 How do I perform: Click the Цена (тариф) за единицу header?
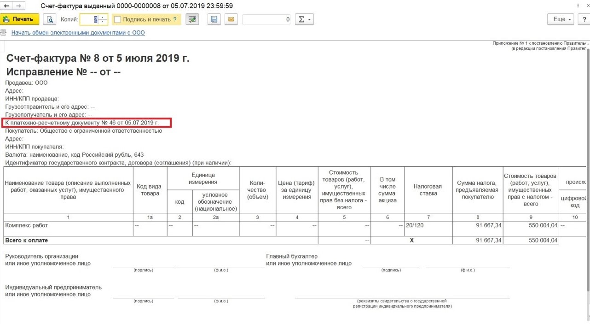click(x=297, y=190)
